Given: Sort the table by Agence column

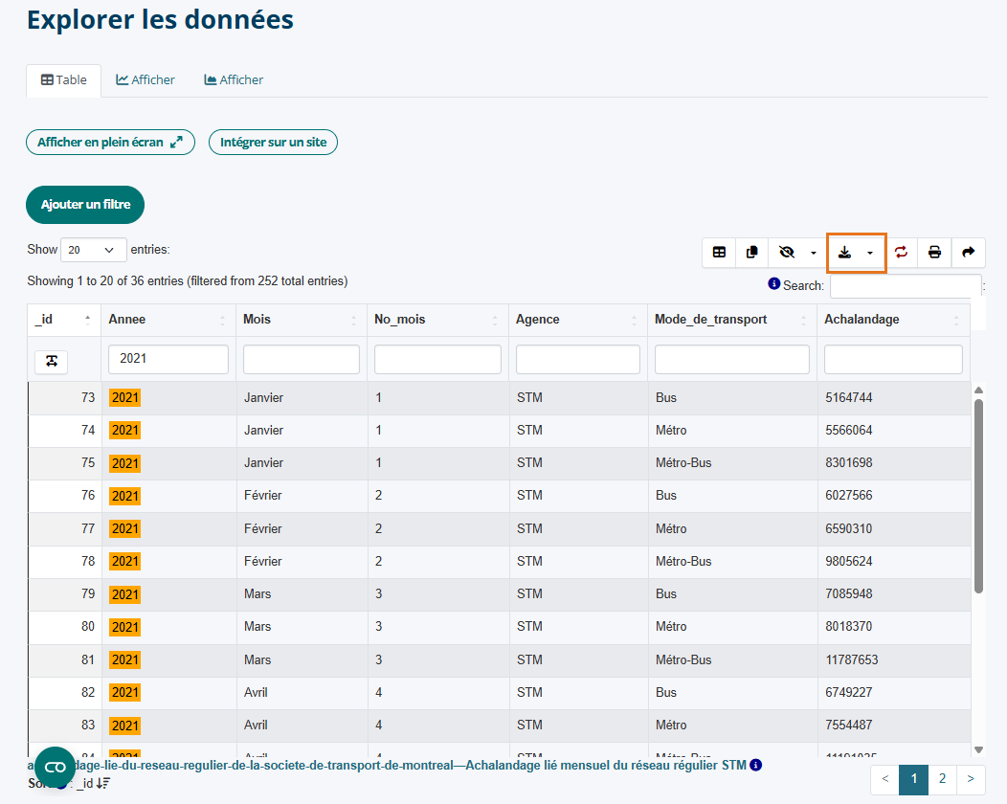Looking at the screenshot, I should (x=578, y=319).
